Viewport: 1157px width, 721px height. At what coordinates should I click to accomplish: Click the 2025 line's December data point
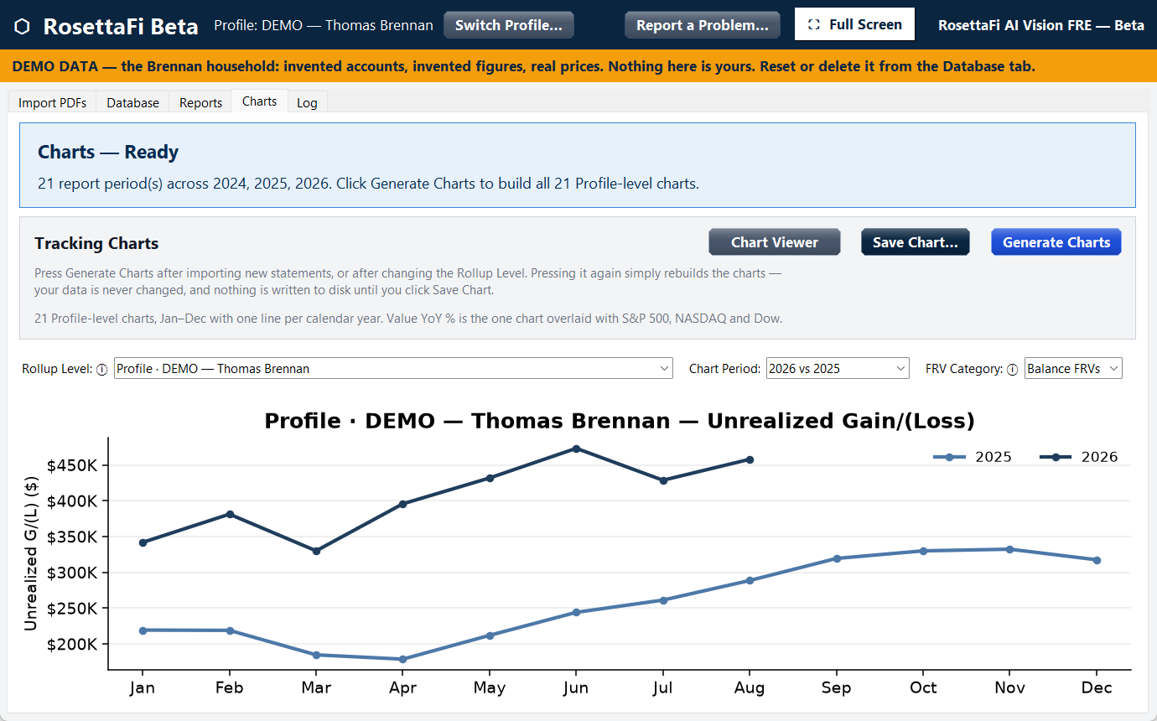(x=1097, y=560)
